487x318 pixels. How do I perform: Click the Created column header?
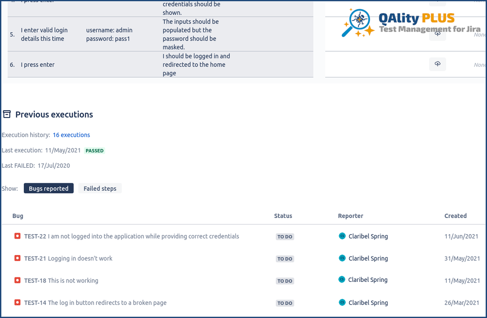pyautogui.click(x=456, y=216)
